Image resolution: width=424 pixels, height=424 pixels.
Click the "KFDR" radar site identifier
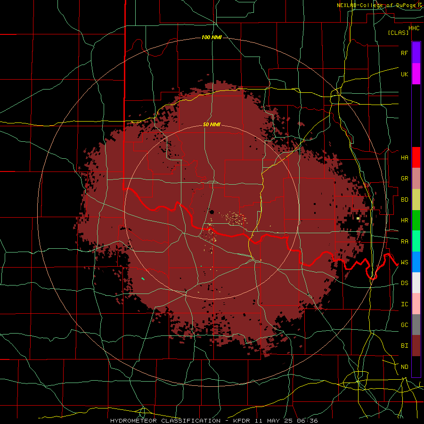pos(242,421)
